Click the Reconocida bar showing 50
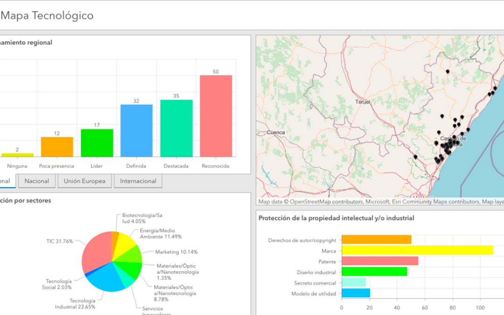Screen dimensions: 504x315 (x=216, y=116)
